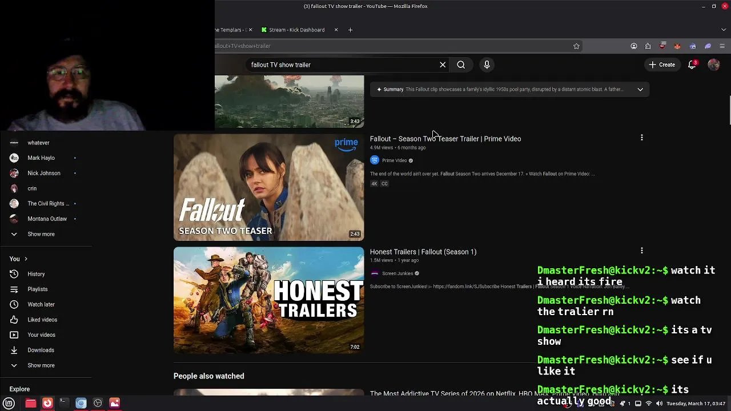Open Mark Haylo subscription
The width and height of the screenshot is (731, 411).
[x=41, y=158]
